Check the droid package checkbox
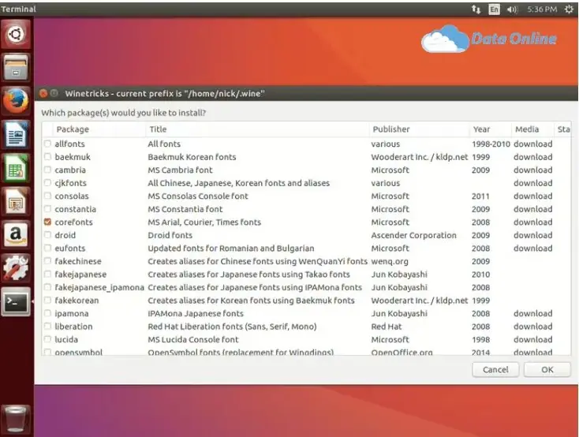The width and height of the screenshot is (579, 437). click(47, 235)
